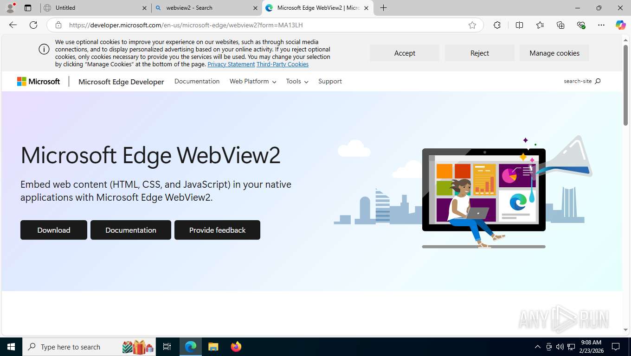Accept optional cookies
This screenshot has width=631, height=356.
point(405,53)
